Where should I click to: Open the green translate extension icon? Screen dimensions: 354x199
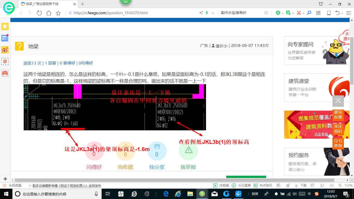click(288, 13)
